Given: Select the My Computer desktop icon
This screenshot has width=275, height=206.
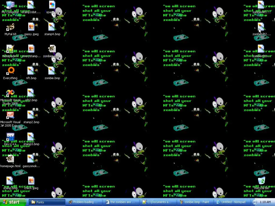Looking at the screenshot, I should pyautogui.click(x=10, y=5).
